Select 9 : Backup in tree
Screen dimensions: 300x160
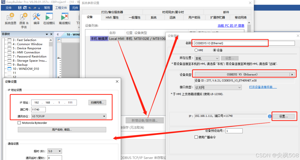(x=20, y=65)
